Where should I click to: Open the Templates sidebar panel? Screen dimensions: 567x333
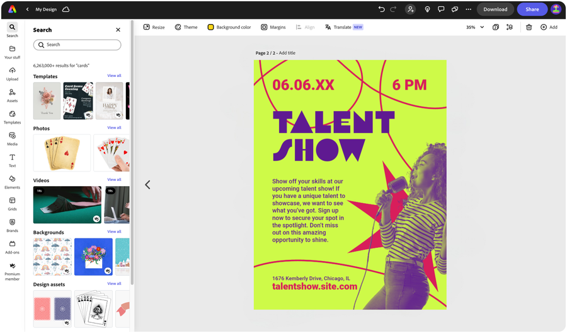click(13, 117)
